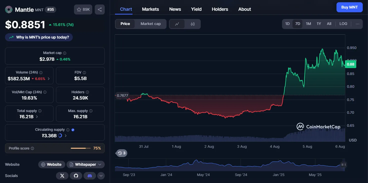Click the range selector right handle
This screenshot has height=183, width=368.
coord(343,164)
